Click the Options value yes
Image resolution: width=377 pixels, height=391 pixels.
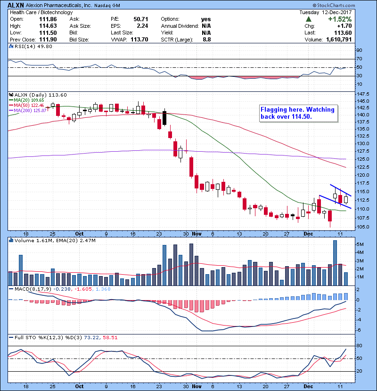coord(206,19)
